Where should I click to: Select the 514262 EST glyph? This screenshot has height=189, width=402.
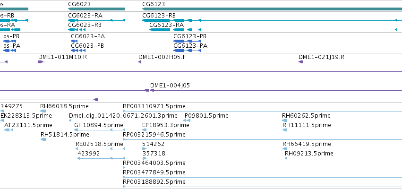(x=145, y=149)
